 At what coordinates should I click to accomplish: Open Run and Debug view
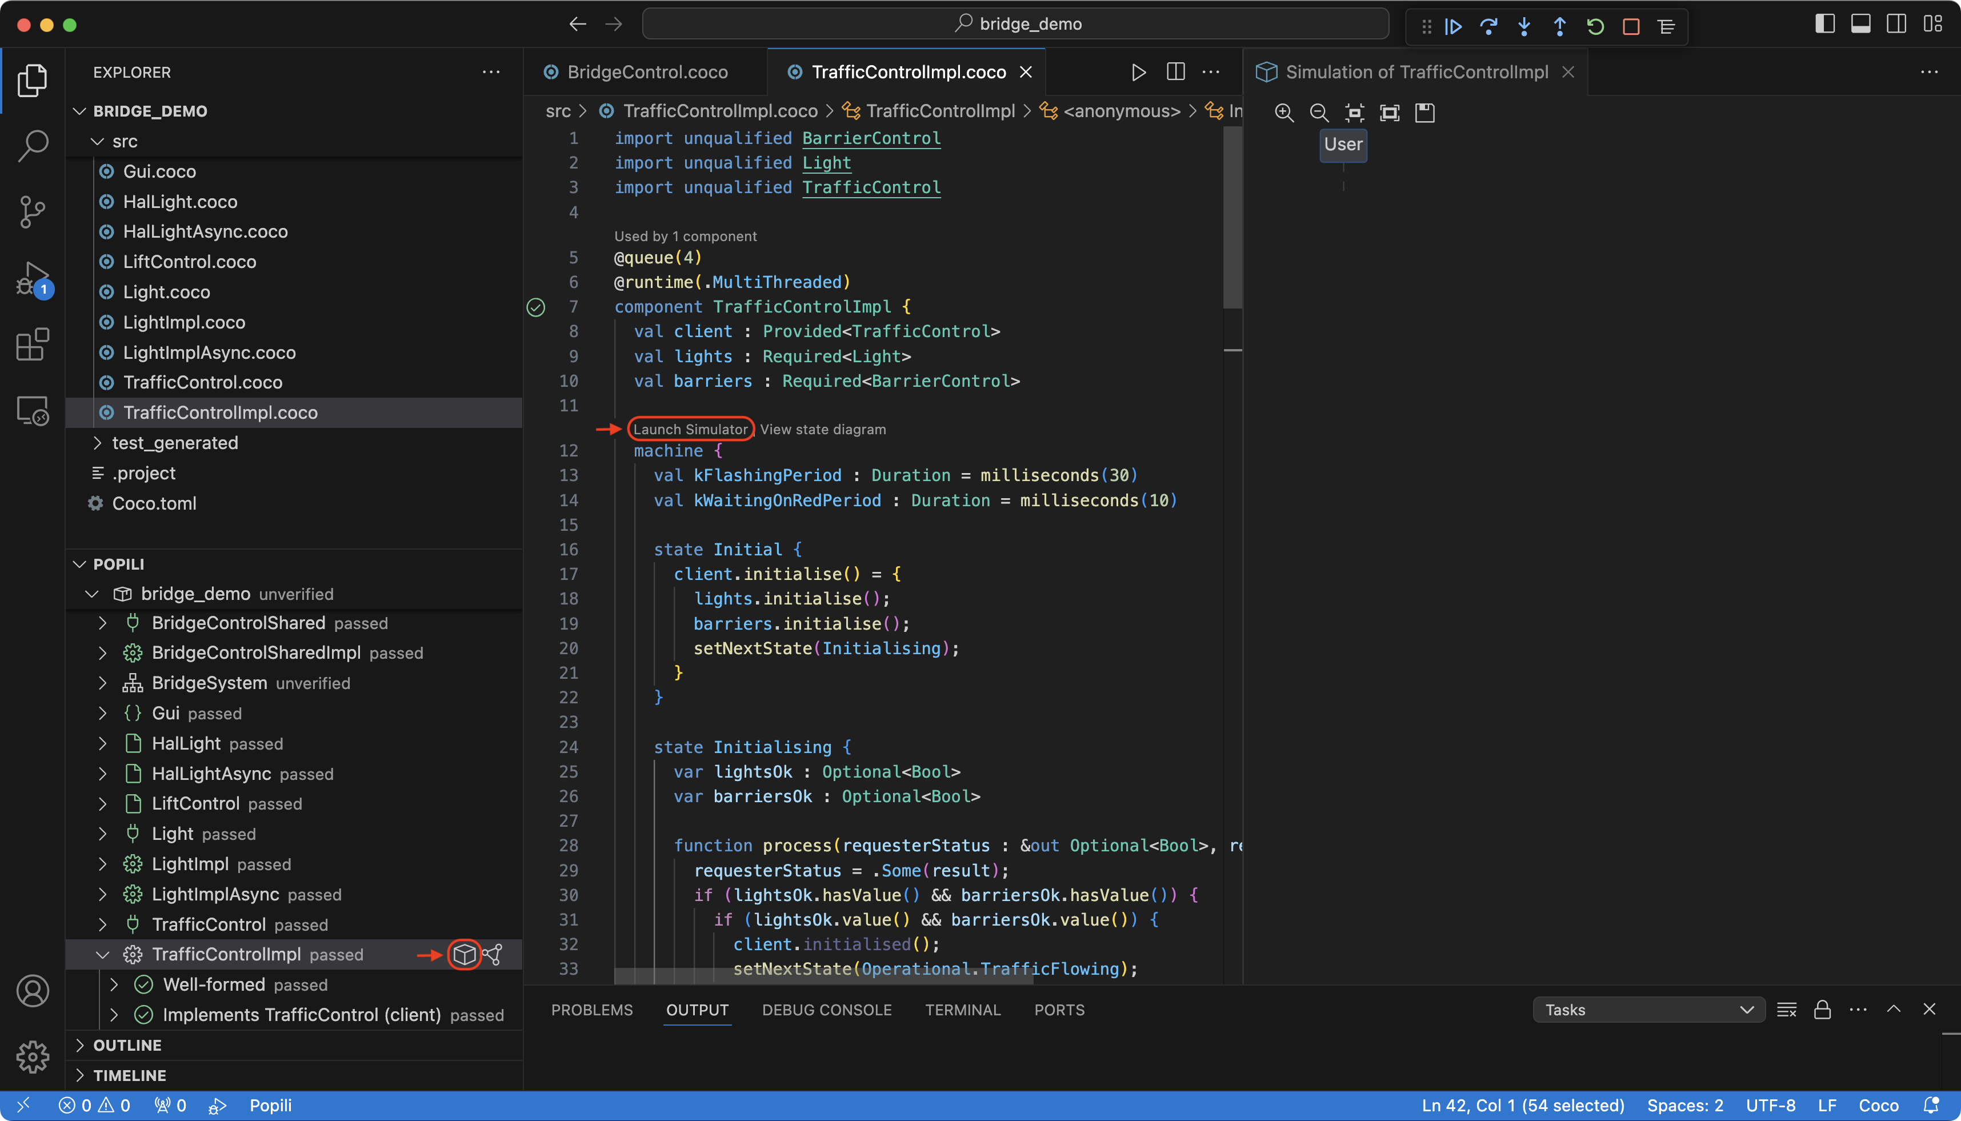pos(33,279)
